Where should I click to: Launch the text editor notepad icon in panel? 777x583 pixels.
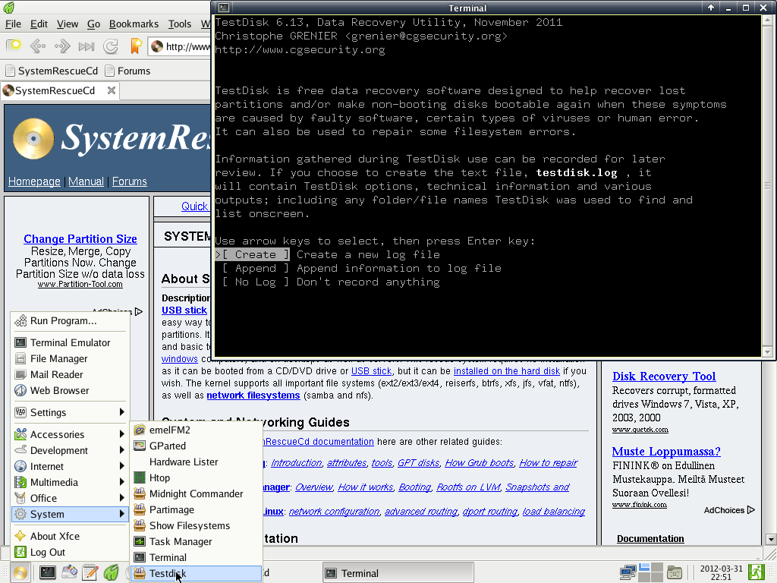point(90,572)
